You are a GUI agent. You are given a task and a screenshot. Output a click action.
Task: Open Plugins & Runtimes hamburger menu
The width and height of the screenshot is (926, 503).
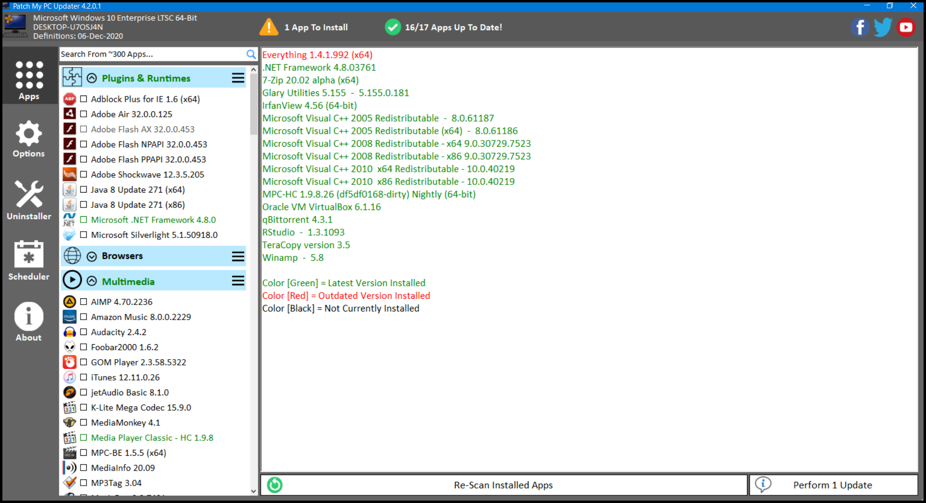click(x=238, y=78)
